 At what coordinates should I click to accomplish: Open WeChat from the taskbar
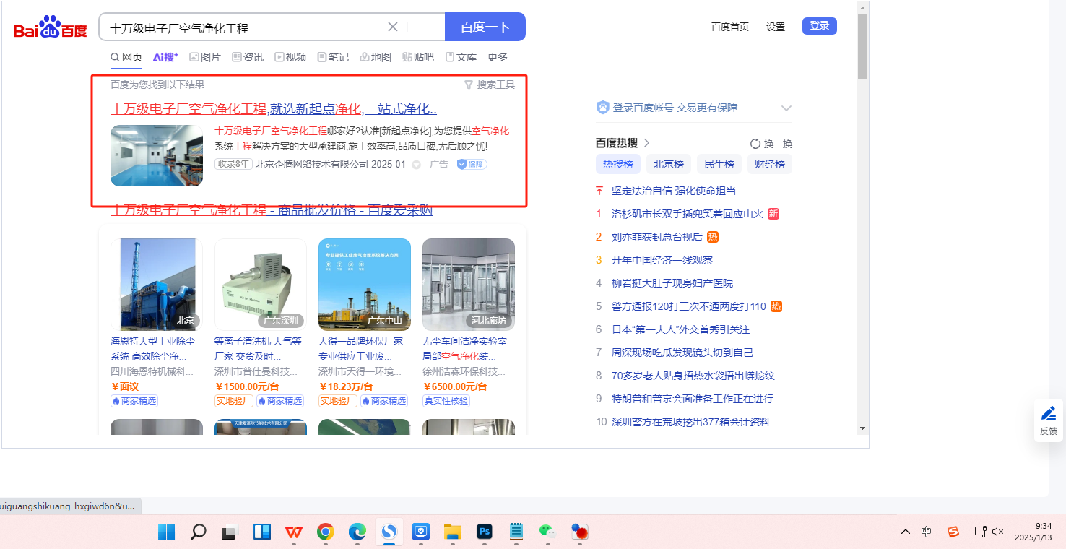click(547, 532)
